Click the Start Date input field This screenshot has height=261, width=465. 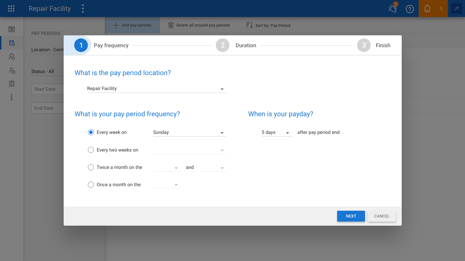point(48,89)
